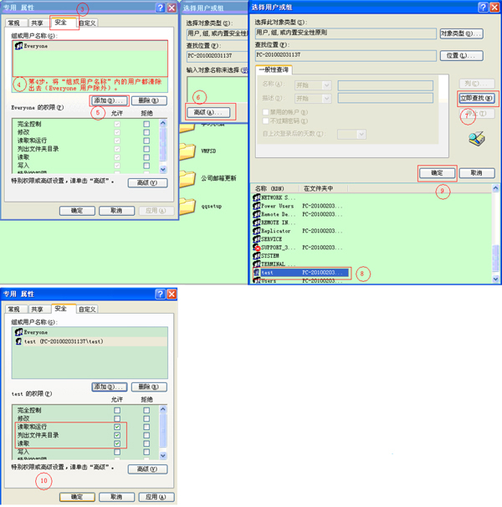Select the highlighted test user icon in search results
This screenshot has width=502, height=507.
[257, 273]
